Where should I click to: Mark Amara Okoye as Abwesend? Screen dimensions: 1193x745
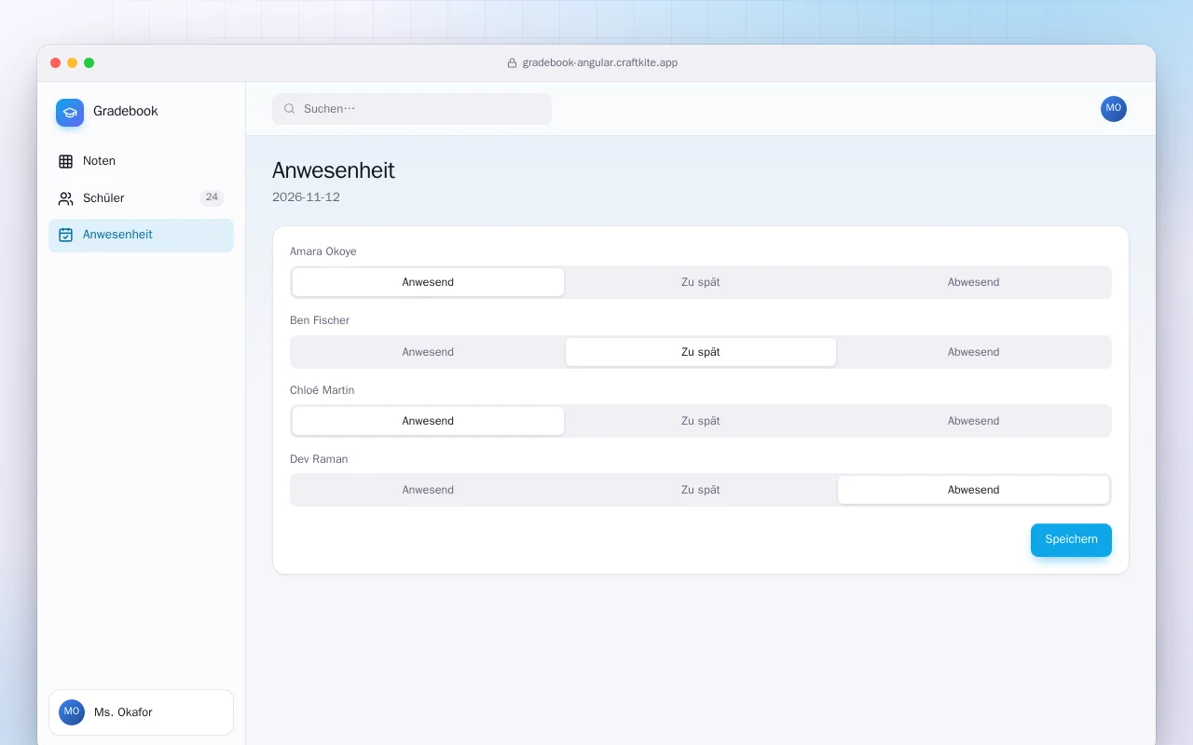point(973,282)
